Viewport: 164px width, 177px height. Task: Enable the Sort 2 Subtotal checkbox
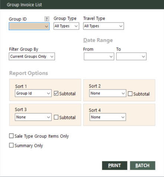point(130,94)
